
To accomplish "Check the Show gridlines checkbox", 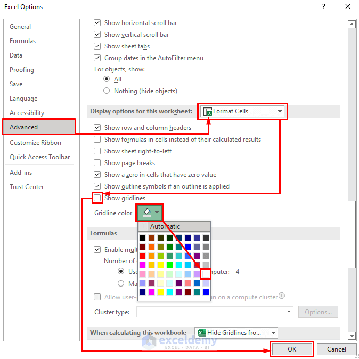I will pos(97,198).
